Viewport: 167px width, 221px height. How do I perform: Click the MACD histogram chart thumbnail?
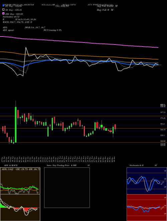coord(20,208)
